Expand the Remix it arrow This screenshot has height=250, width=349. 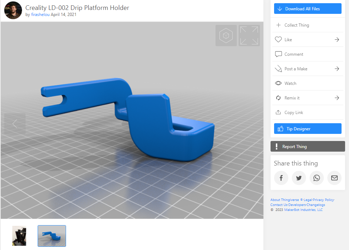point(337,98)
